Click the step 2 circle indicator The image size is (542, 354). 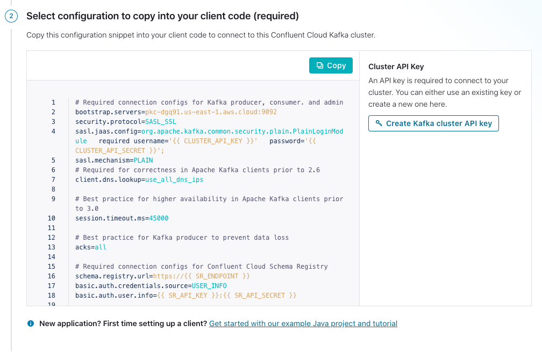click(11, 16)
